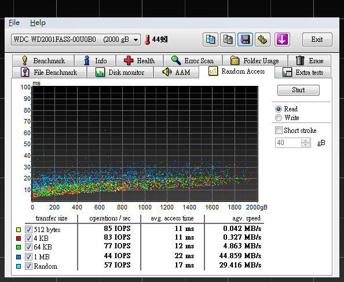Click the copy text to clipboard icon
The width and height of the screenshot is (344, 282).
(210, 39)
